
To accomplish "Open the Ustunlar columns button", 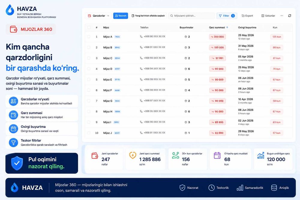I will coord(268,16).
